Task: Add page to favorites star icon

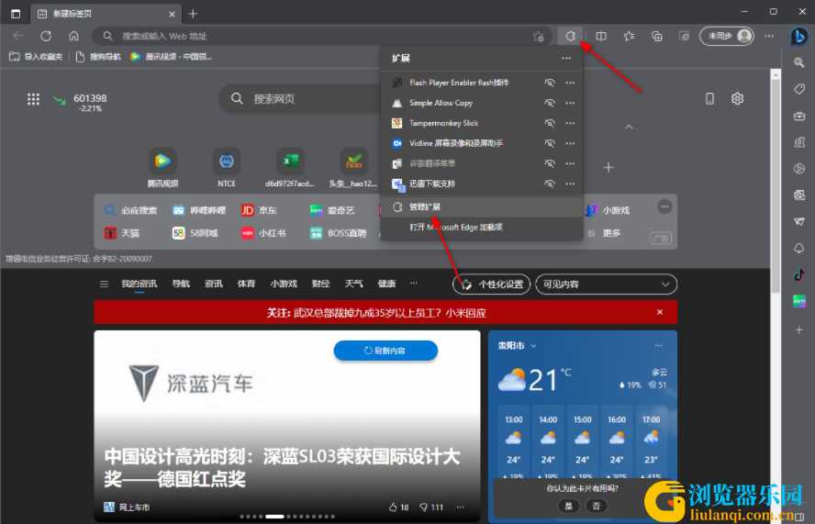Action: [539, 36]
